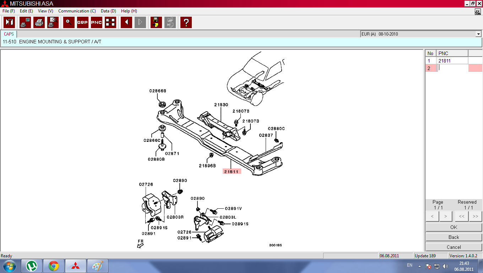This screenshot has width=483, height=273.
Task: Click the No column header
Action: (431, 53)
